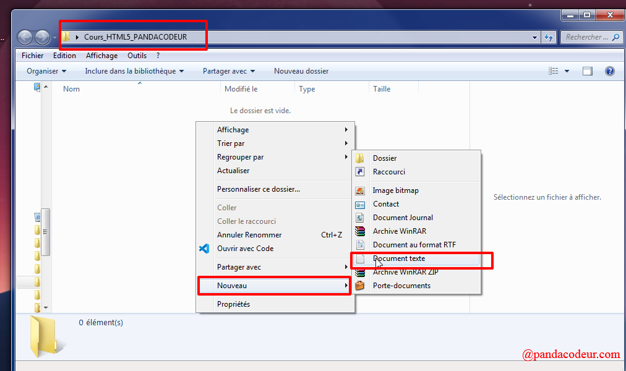
Task: Click the refresh icon beside address bar
Action: (x=549, y=37)
